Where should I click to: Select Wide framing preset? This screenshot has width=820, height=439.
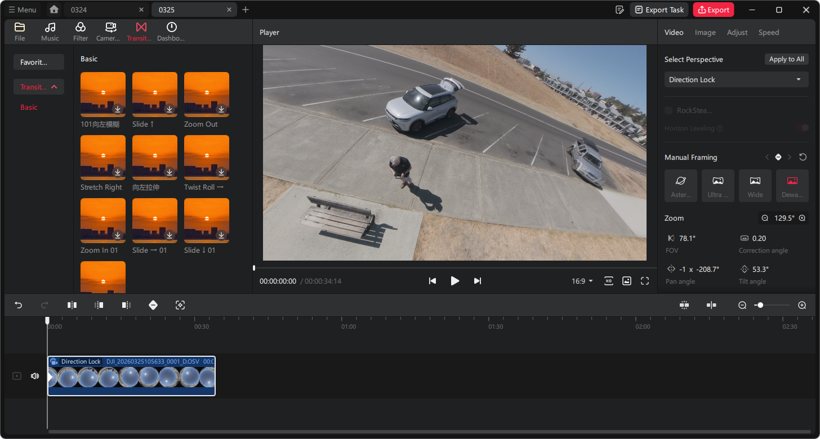755,186
